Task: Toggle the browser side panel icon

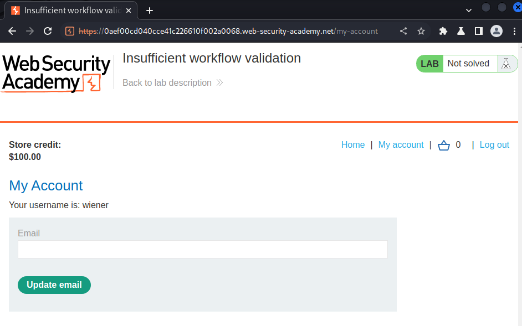Action: [479, 31]
